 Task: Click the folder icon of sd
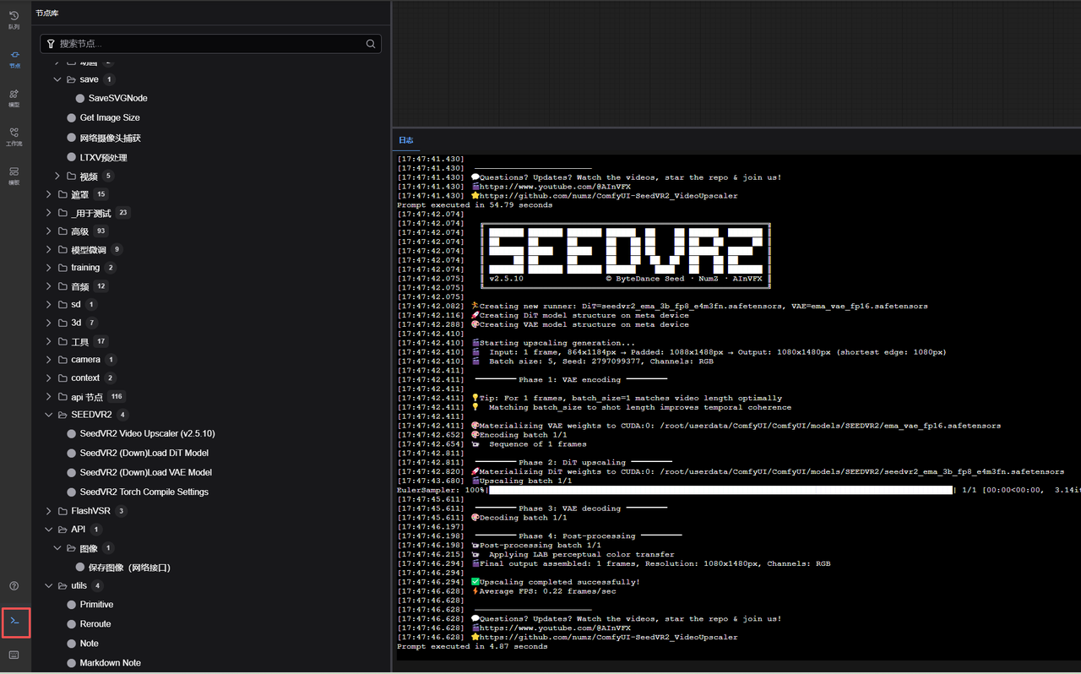[x=63, y=304]
